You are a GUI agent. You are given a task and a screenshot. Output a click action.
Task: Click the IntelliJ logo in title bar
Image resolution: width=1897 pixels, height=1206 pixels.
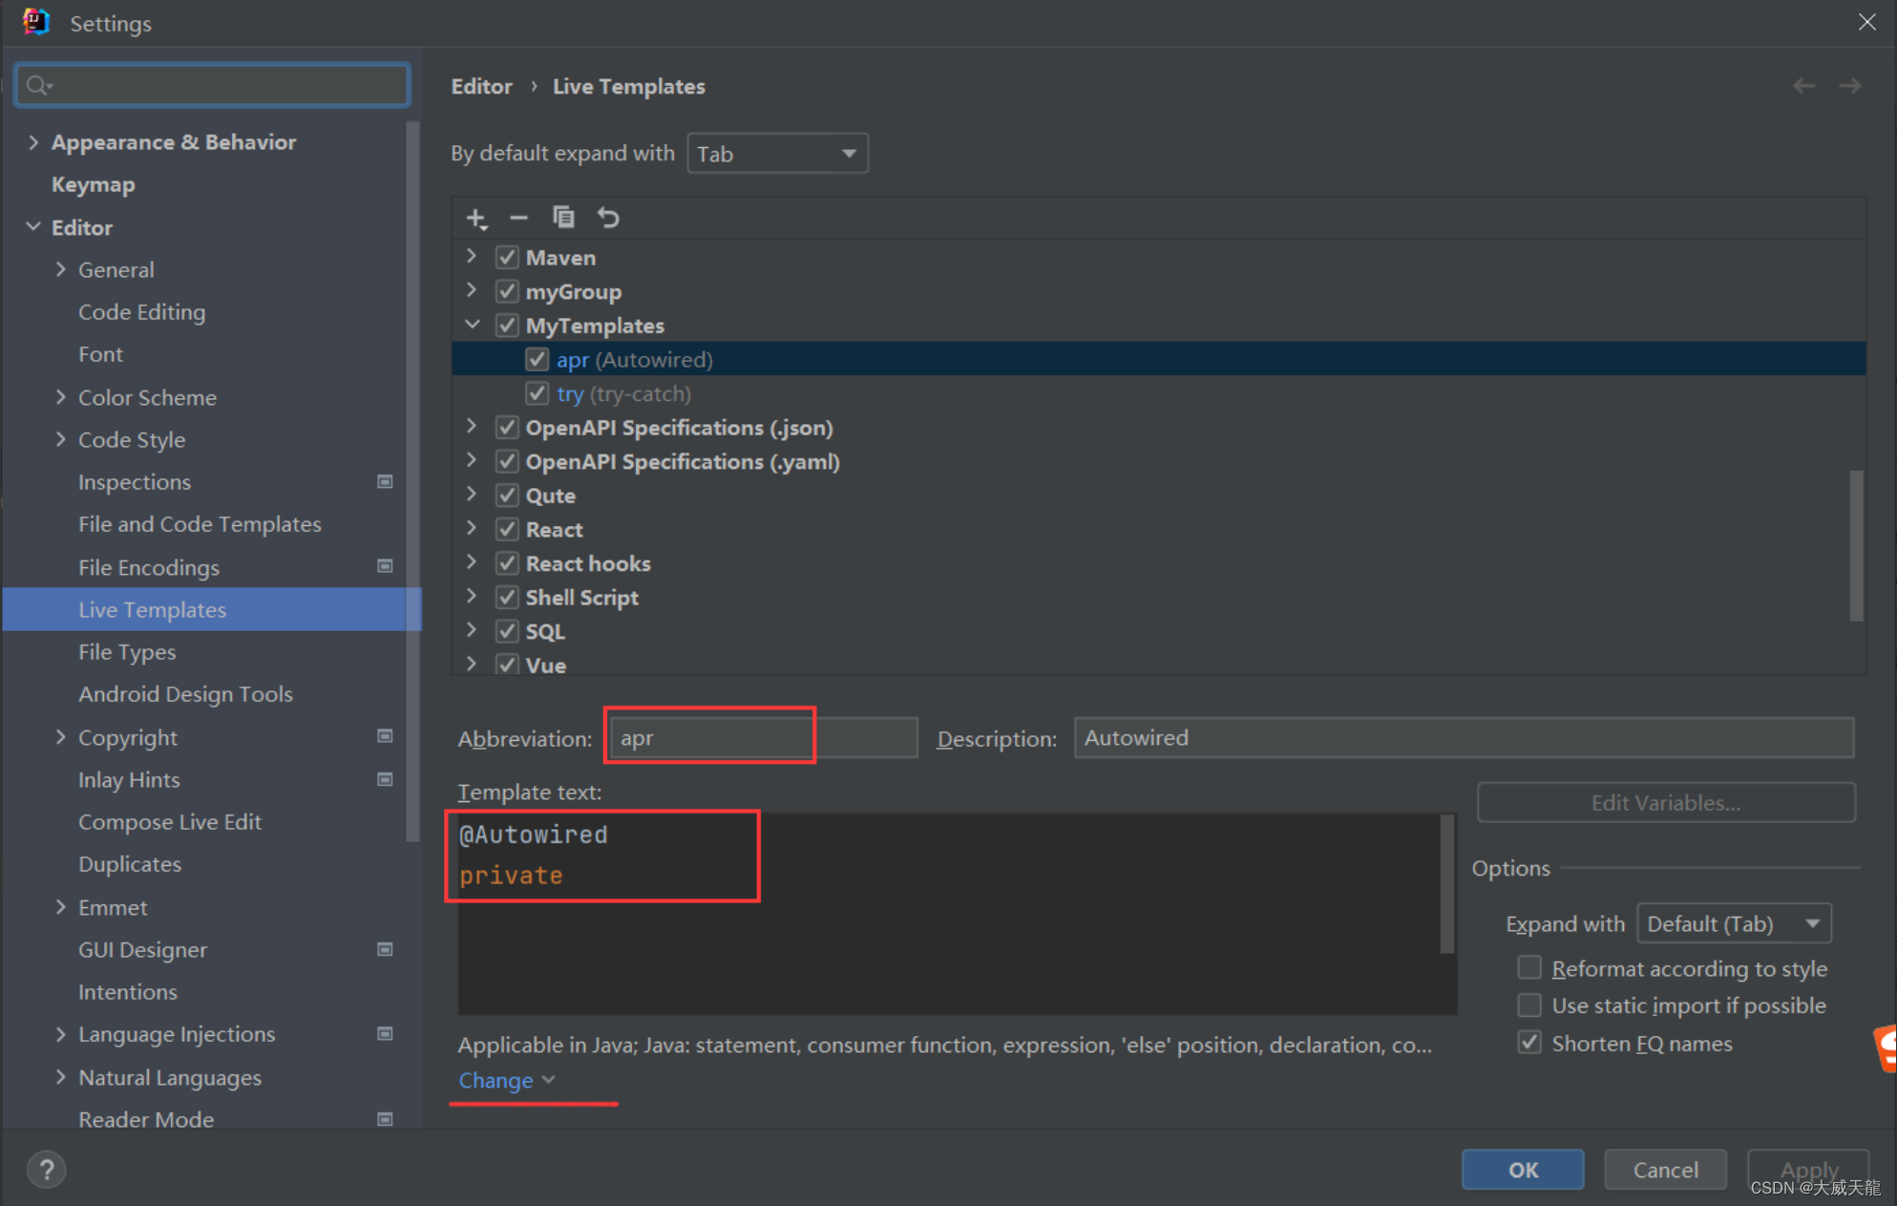pyautogui.click(x=35, y=22)
